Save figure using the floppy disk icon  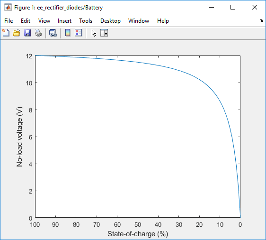pyautogui.click(x=27, y=33)
